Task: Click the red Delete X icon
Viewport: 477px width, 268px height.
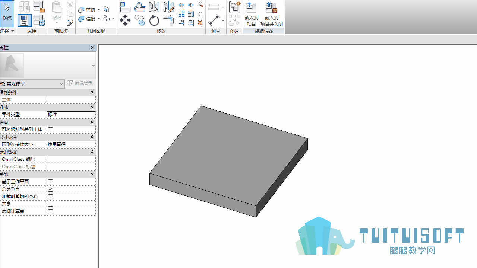Action: tap(200, 23)
